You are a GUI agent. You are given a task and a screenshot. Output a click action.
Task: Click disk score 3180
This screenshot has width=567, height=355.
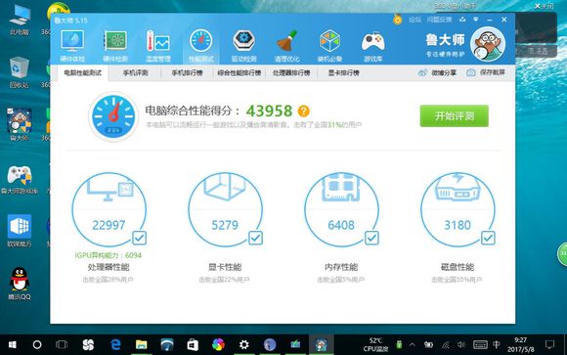[458, 225]
